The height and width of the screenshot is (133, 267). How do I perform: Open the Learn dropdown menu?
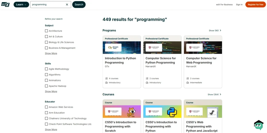21,5
